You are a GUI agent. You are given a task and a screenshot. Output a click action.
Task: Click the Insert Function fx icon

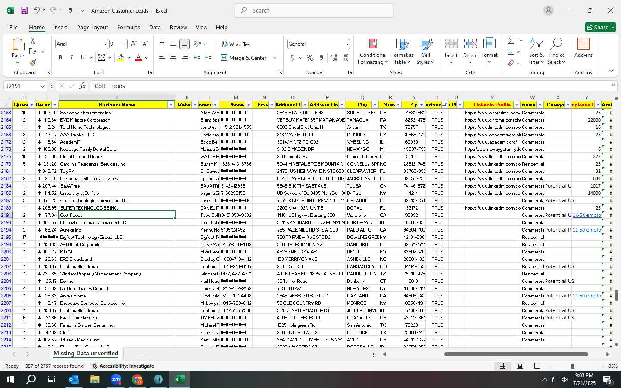[82, 86]
